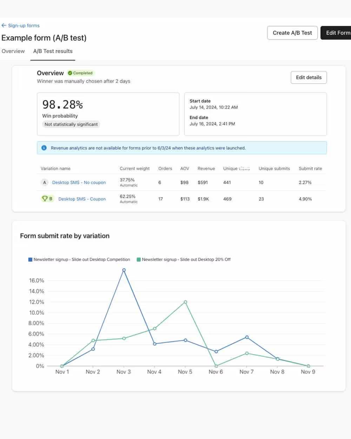The image size is (351, 439).
Task: Click the Edit details button
Action: [x=309, y=77]
